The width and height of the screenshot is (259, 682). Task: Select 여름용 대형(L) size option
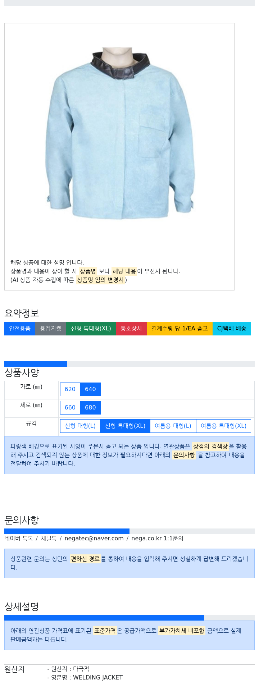point(173,426)
